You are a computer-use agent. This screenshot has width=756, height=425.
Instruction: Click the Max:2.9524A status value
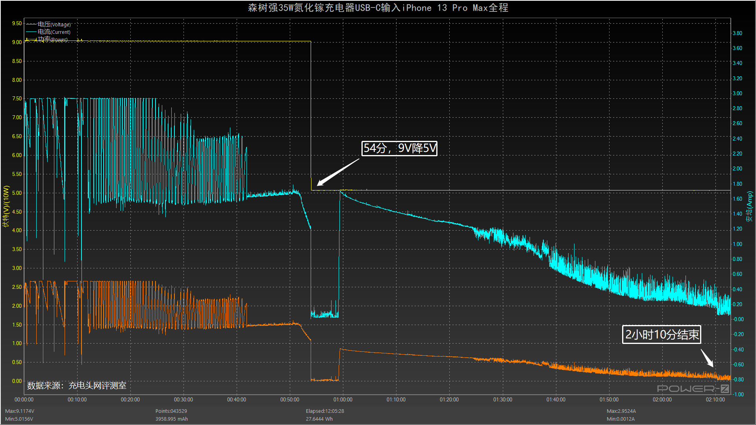(621, 411)
